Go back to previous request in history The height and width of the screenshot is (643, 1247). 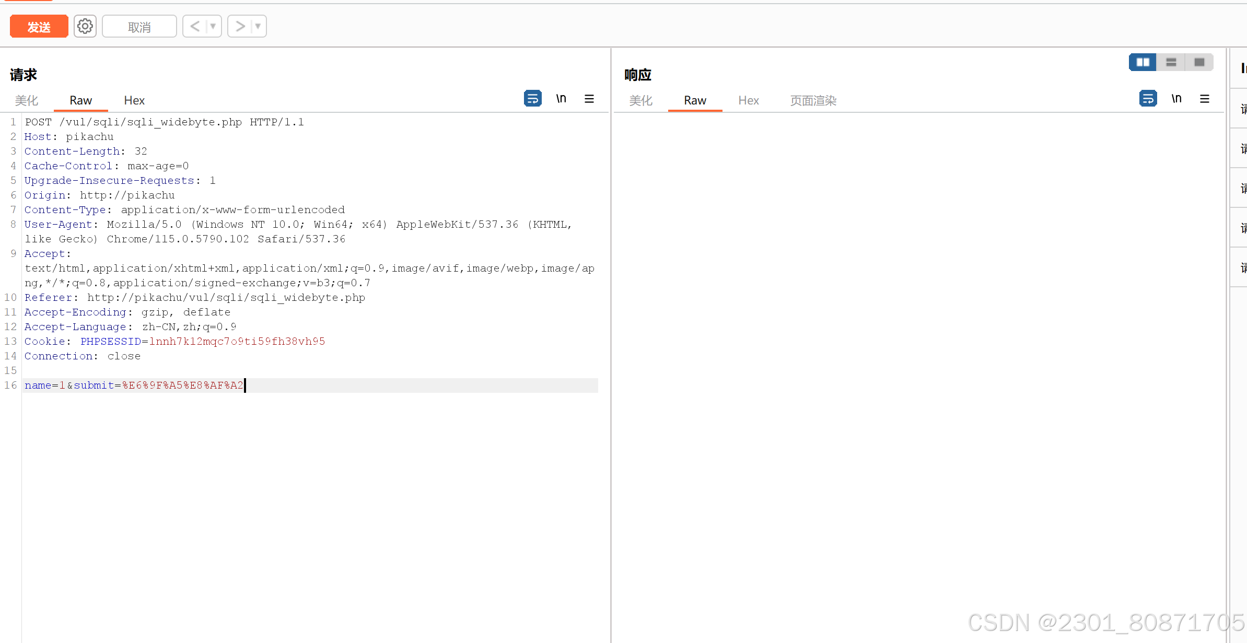pyautogui.click(x=195, y=26)
